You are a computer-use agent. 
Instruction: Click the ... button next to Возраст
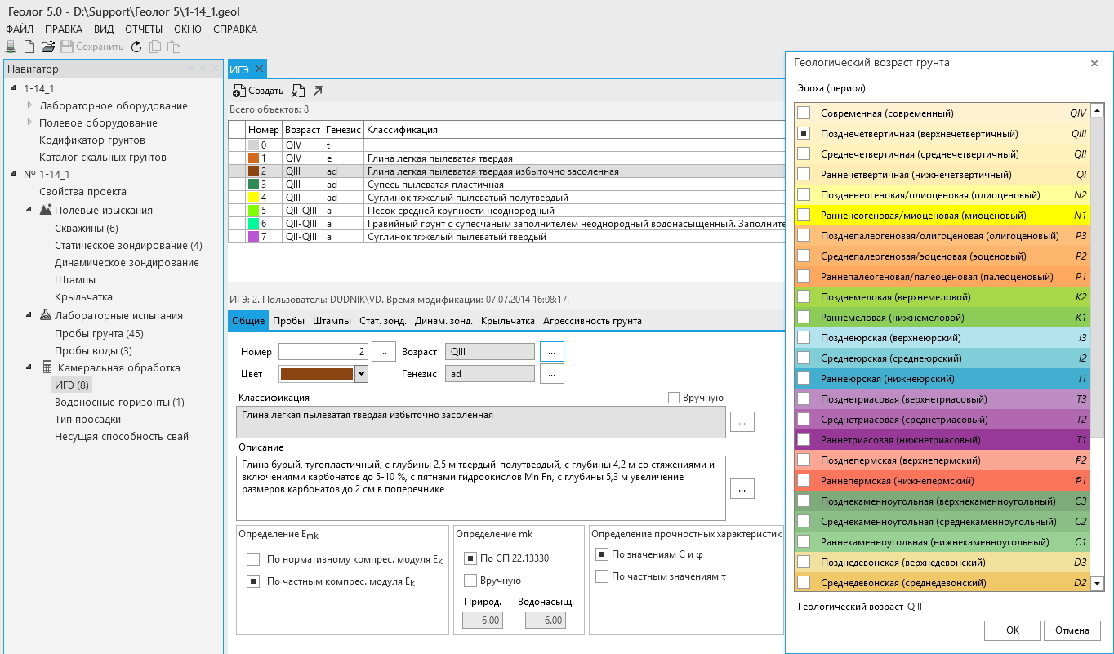[x=551, y=351]
